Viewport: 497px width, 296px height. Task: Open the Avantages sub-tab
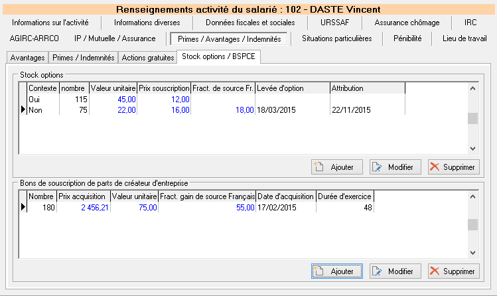(x=28, y=58)
